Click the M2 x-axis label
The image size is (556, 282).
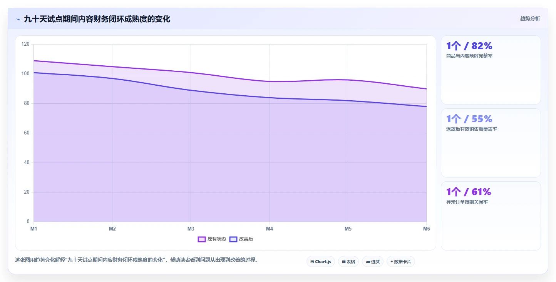(x=112, y=229)
